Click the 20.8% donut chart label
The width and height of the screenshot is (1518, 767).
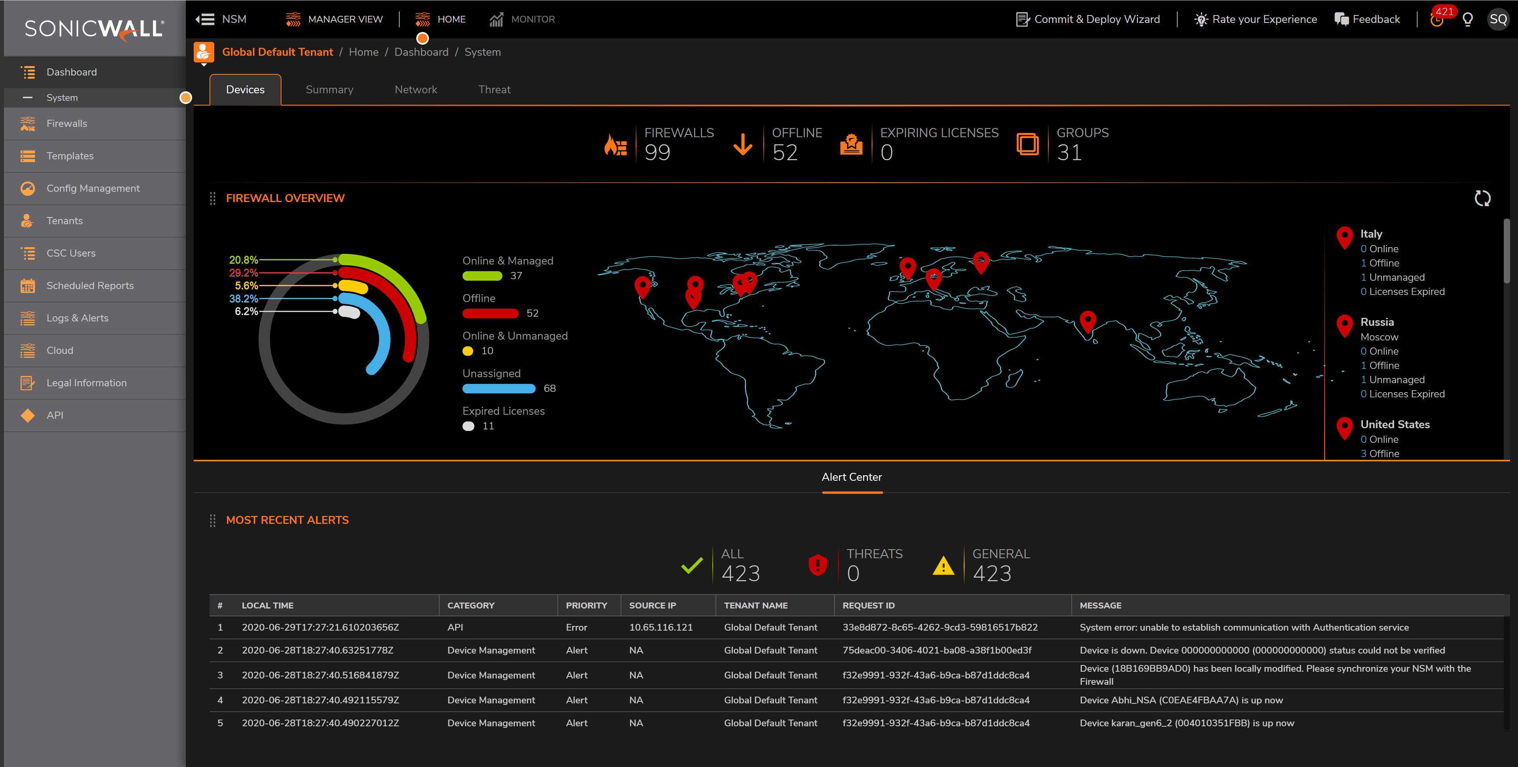click(244, 260)
